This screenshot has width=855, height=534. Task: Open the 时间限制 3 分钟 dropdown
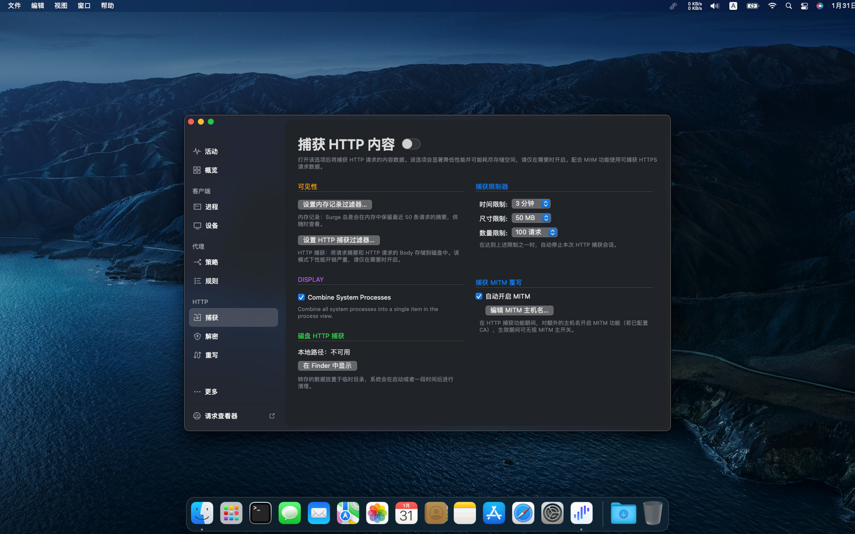[531, 204]
